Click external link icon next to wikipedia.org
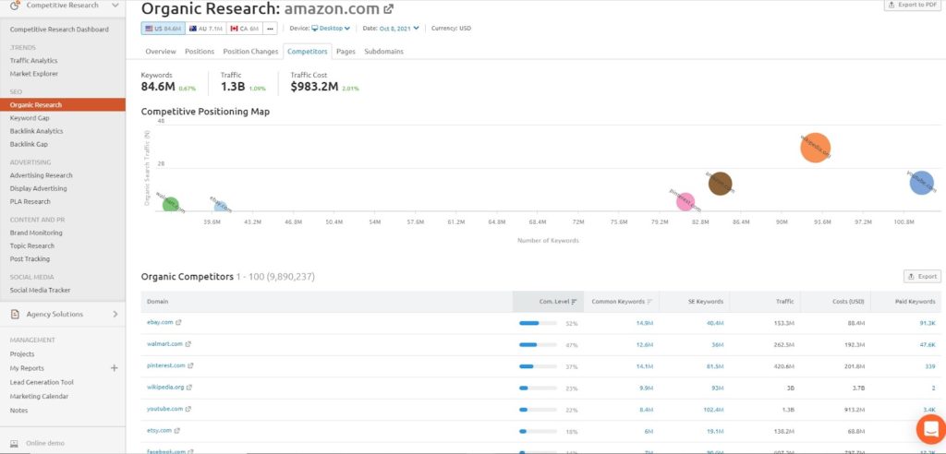946x454 pixels. coord(188,388)
